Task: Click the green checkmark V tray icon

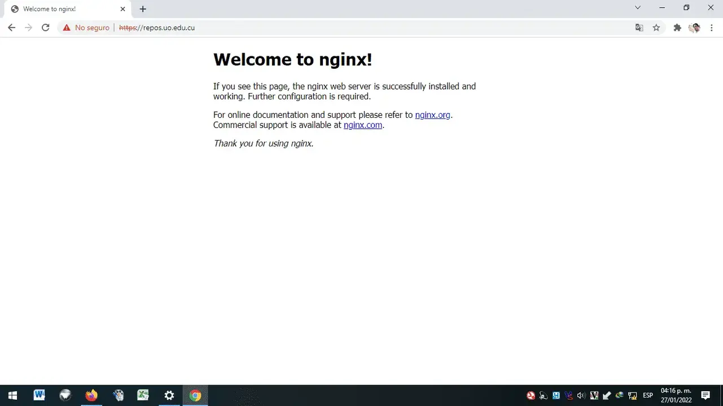Action: click(594, 396)
